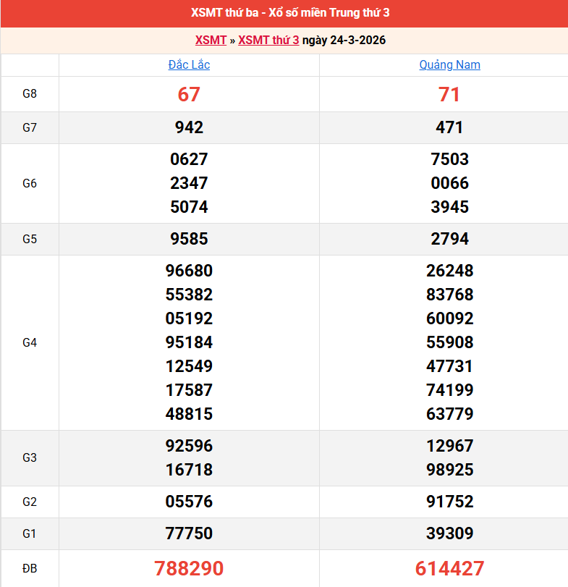Click the G4 row label
The image size is (568, 587).
pyautogui.click(x=30, y=342)
